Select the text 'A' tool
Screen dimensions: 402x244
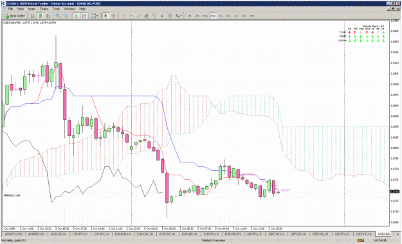(x=162, y=16)
